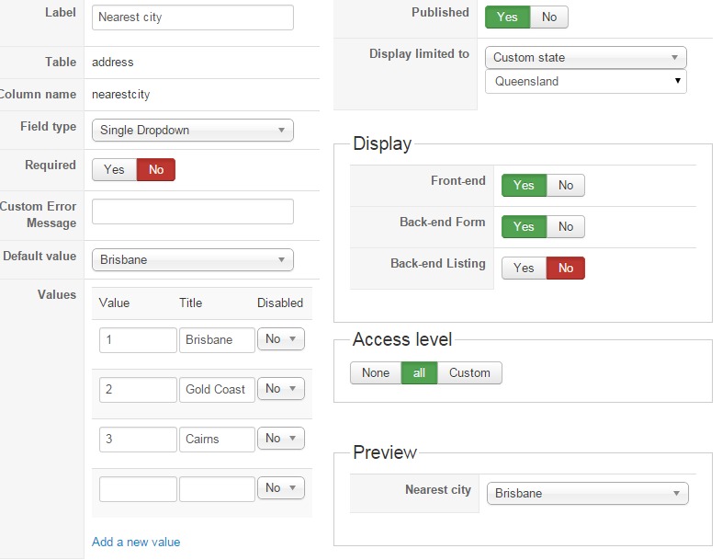Set Published to No
Image resolution: width=722 pixels, height=560 pixels.
pos(549,17)
